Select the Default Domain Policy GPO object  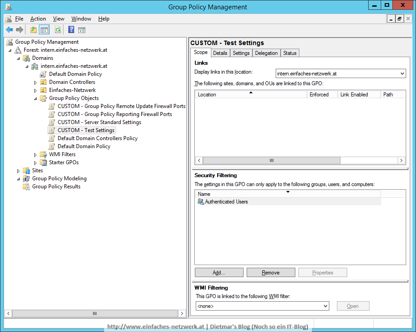(x=84, y=146)
